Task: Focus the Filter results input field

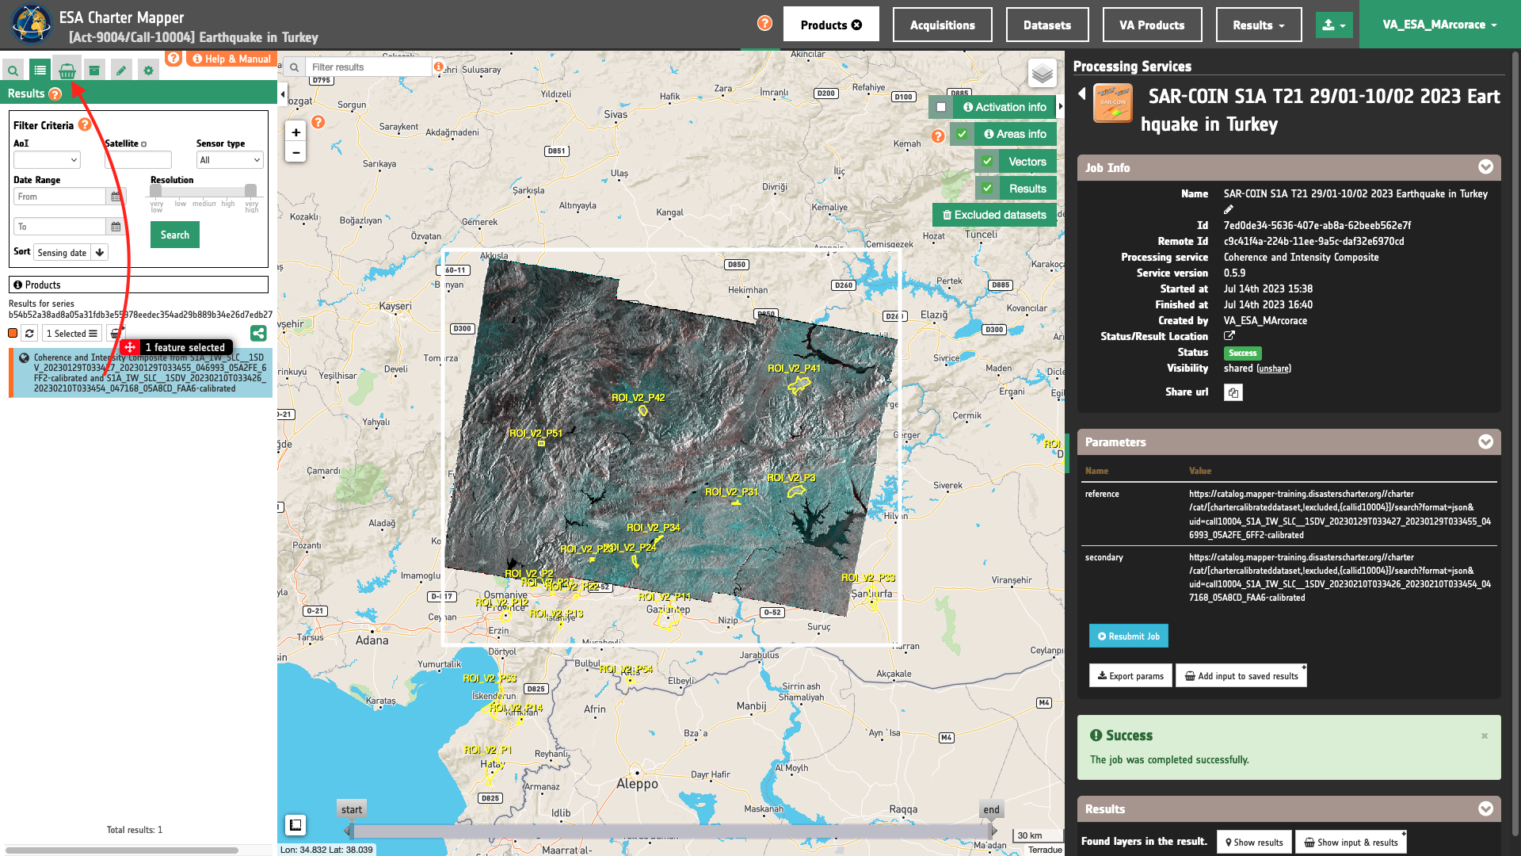Action: point(368,67)
